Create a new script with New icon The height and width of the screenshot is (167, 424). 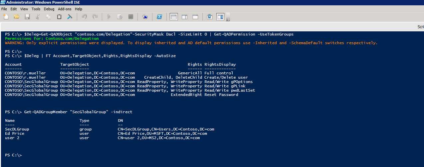[6, 17]
